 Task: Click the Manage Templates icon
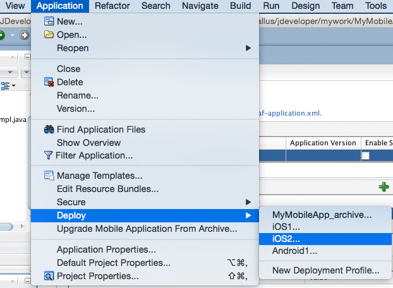click(49, 176)
